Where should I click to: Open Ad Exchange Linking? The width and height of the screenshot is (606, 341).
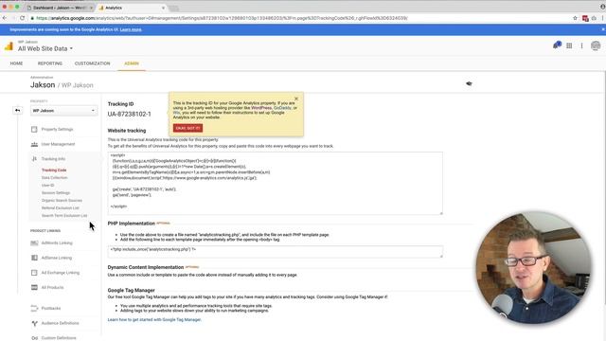[x=61, y=273]
